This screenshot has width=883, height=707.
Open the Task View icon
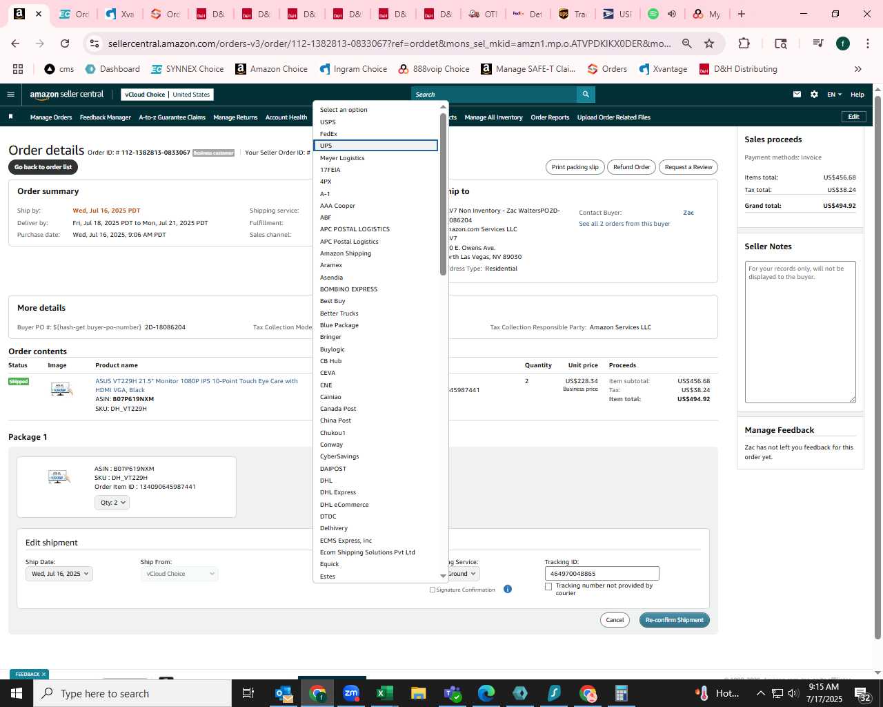click(x=248, y=693)
